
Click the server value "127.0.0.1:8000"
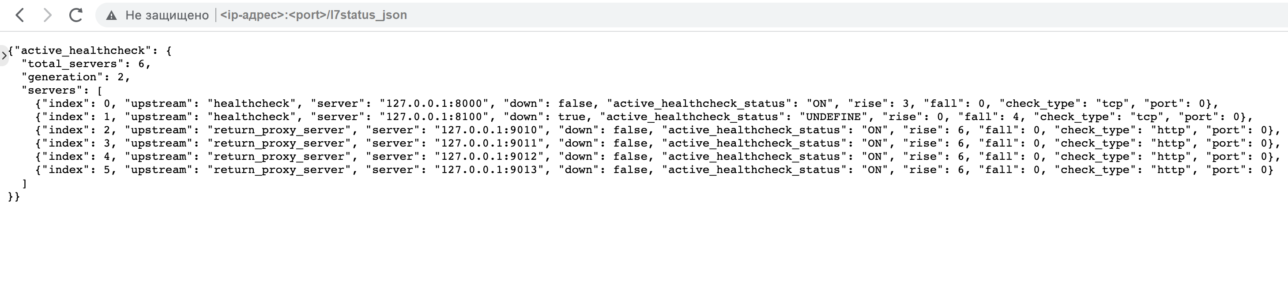pyautogui.click(x=434, y=103)
